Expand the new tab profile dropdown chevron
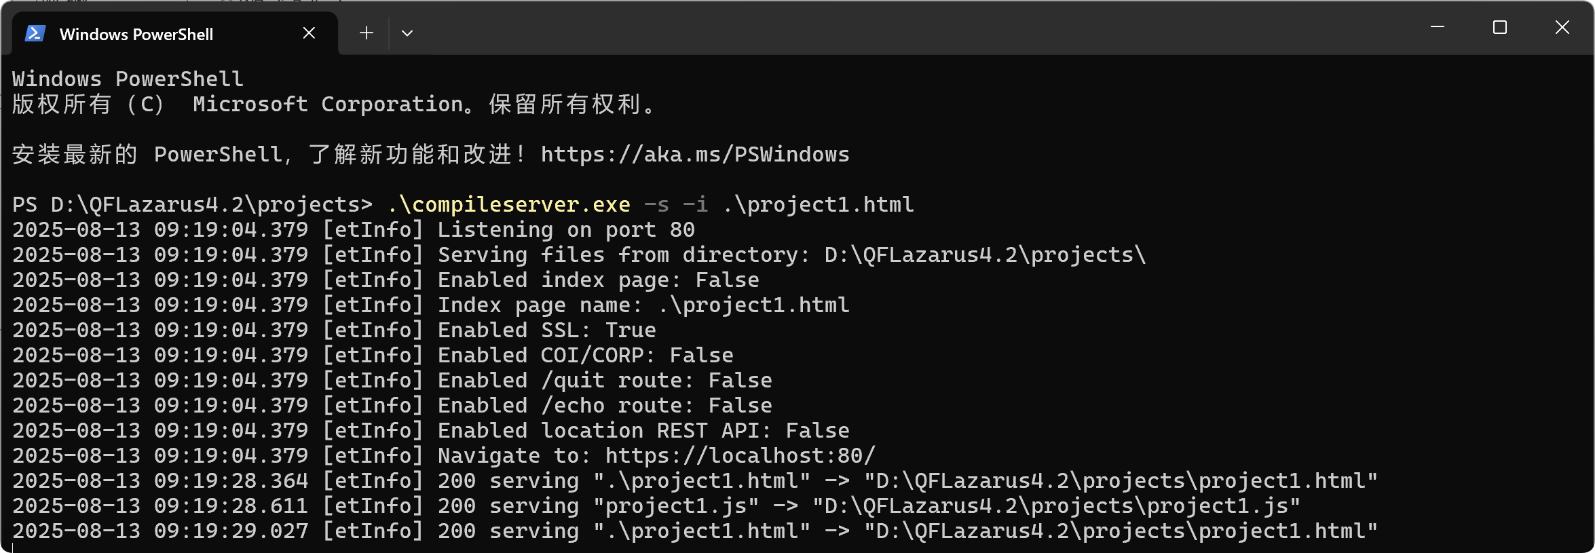 point(407,33)
